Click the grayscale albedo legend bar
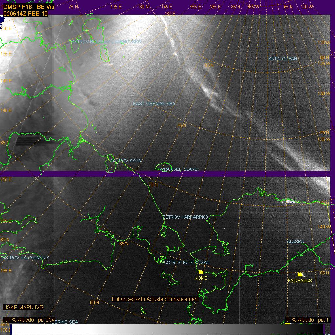Image resolution: width=335 pixels, height=335 pixels. click(x=167, y=329)
